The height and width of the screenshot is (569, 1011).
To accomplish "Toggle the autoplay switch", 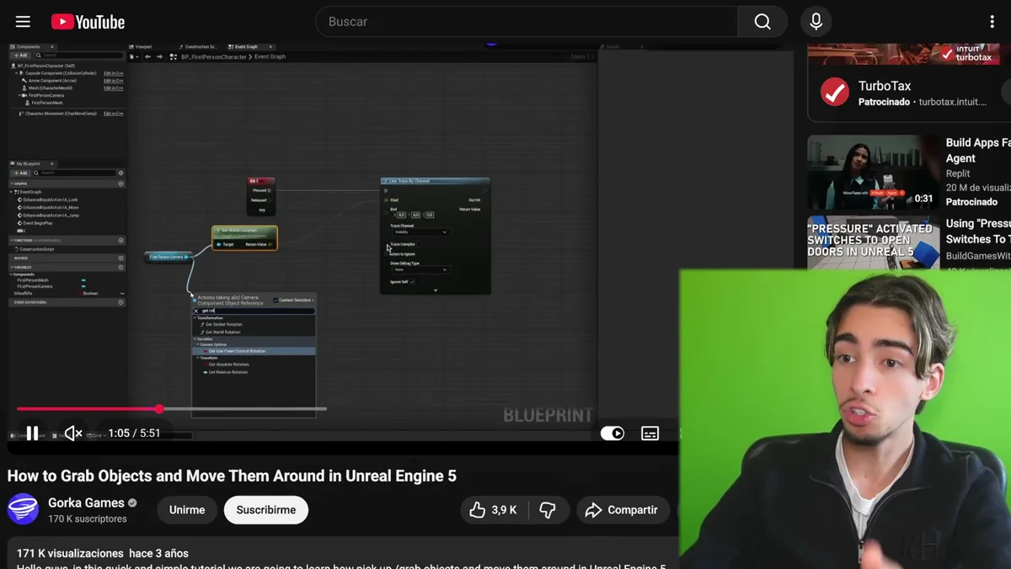I will (x=612, y=433).
